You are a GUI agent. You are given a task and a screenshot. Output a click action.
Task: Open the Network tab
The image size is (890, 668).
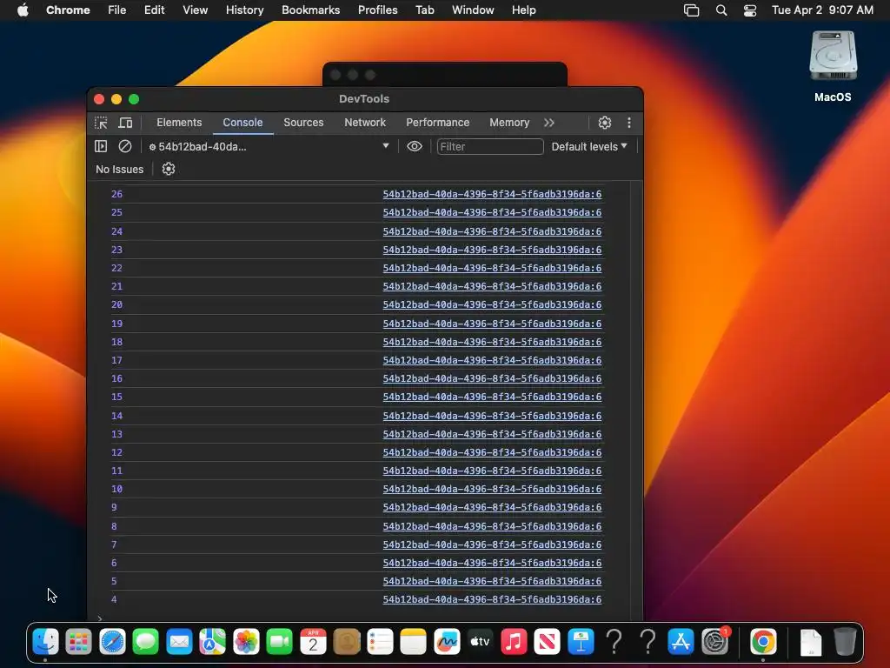(365, 123)
